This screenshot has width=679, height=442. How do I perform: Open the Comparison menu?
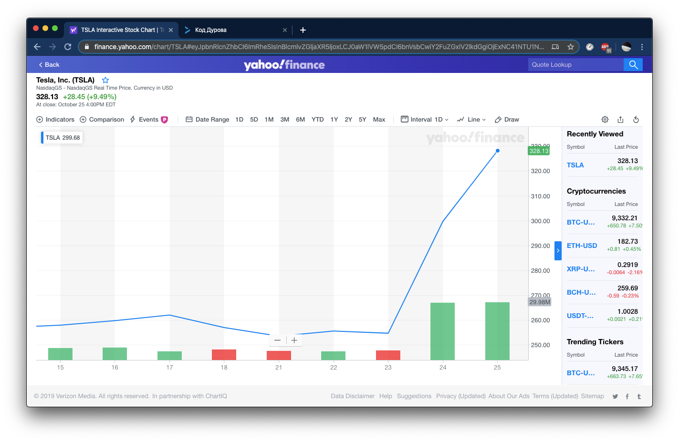point(102,120)
